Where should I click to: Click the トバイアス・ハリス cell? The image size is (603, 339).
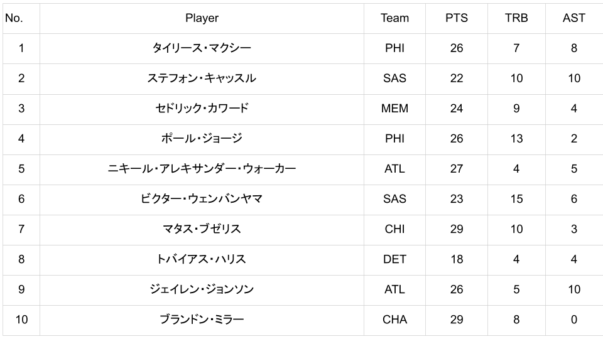pos(202,259)
